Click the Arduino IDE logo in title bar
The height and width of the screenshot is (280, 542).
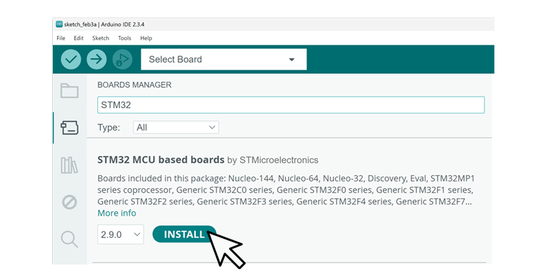(x=60, y=24)
